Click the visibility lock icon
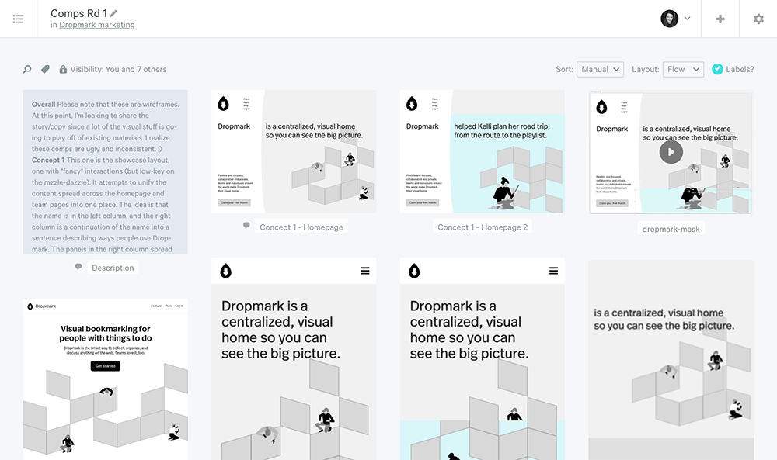777x460 pixels. 63,69
